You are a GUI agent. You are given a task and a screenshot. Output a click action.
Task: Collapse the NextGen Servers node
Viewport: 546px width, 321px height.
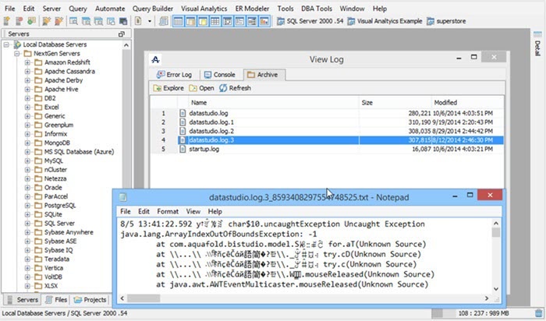(16, 54)
